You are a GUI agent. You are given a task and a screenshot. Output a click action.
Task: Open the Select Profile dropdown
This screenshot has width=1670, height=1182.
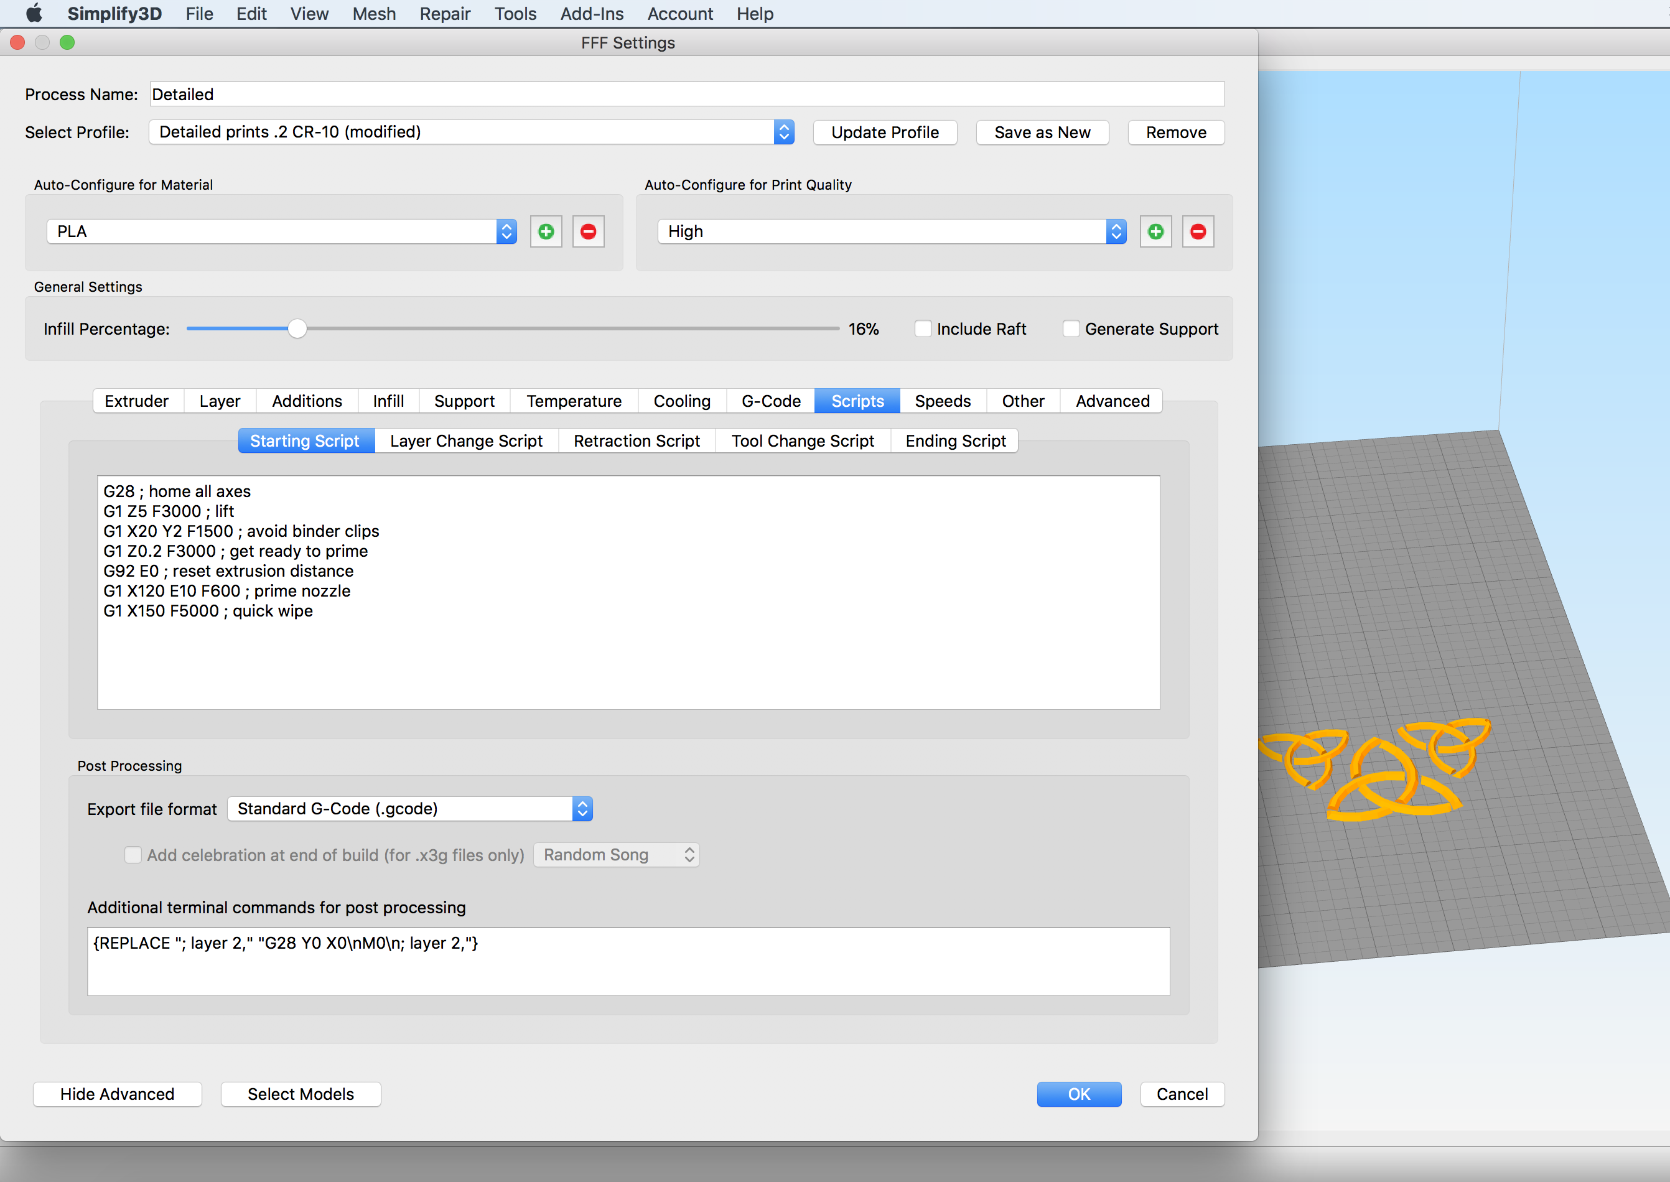click(471, 133)
